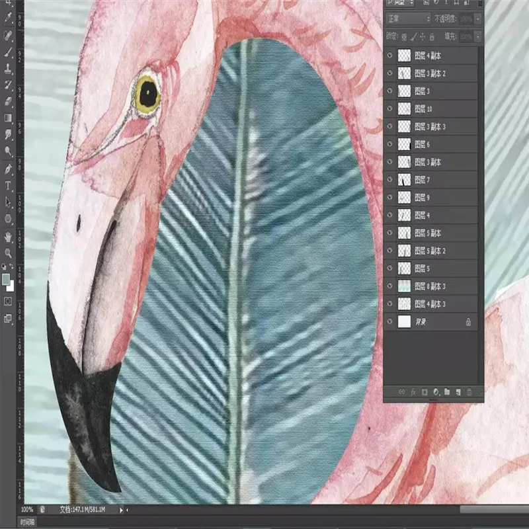
Task: Toggle lock image pixels
Action: click(x=414, y=36)
